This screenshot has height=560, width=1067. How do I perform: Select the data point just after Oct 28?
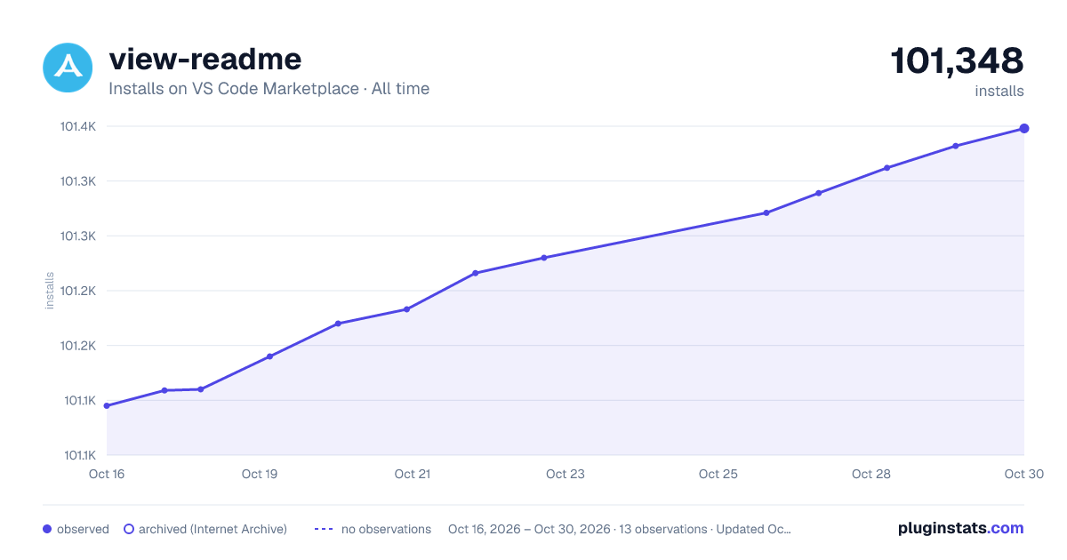coord(886,168)
